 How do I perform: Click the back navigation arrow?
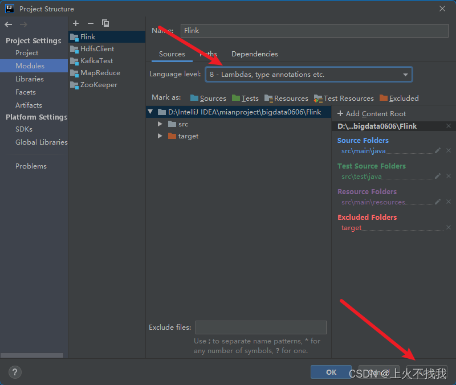click(x=9, y=24)
